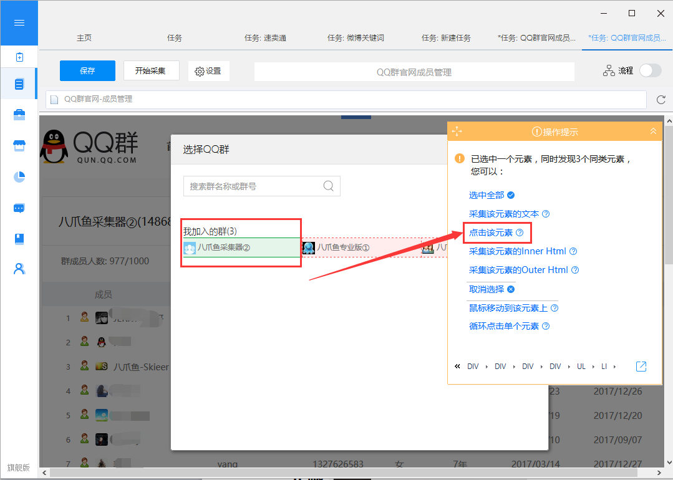Image resolution: width=673 pixels, height=480 pixels.
Task: Click the QQ群 penguin logo
Action: pos(54,146)
